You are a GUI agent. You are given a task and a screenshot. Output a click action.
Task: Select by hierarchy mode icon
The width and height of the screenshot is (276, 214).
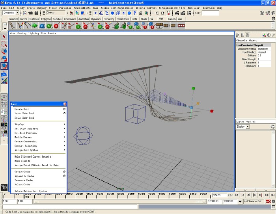71,13
